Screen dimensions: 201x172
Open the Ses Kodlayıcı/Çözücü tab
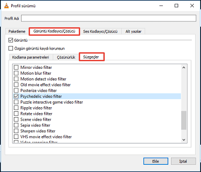100,31
